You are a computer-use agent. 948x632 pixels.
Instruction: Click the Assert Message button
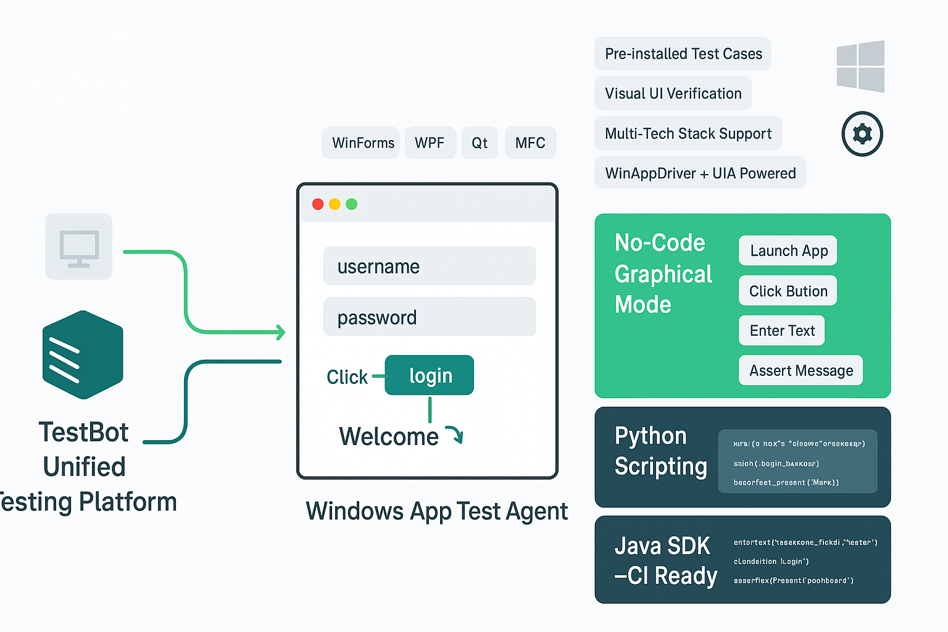point(800,370)
